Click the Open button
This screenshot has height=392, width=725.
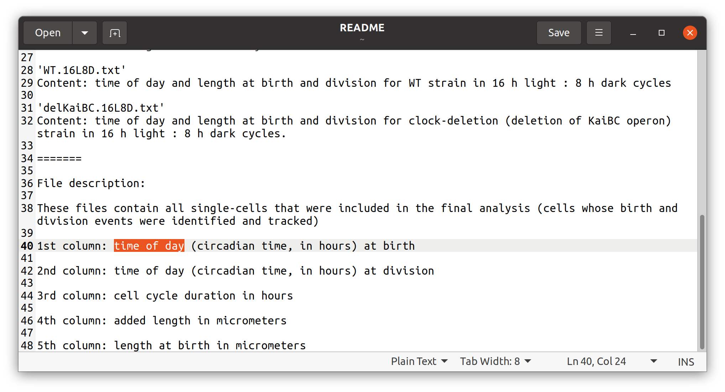pos(48,33)
